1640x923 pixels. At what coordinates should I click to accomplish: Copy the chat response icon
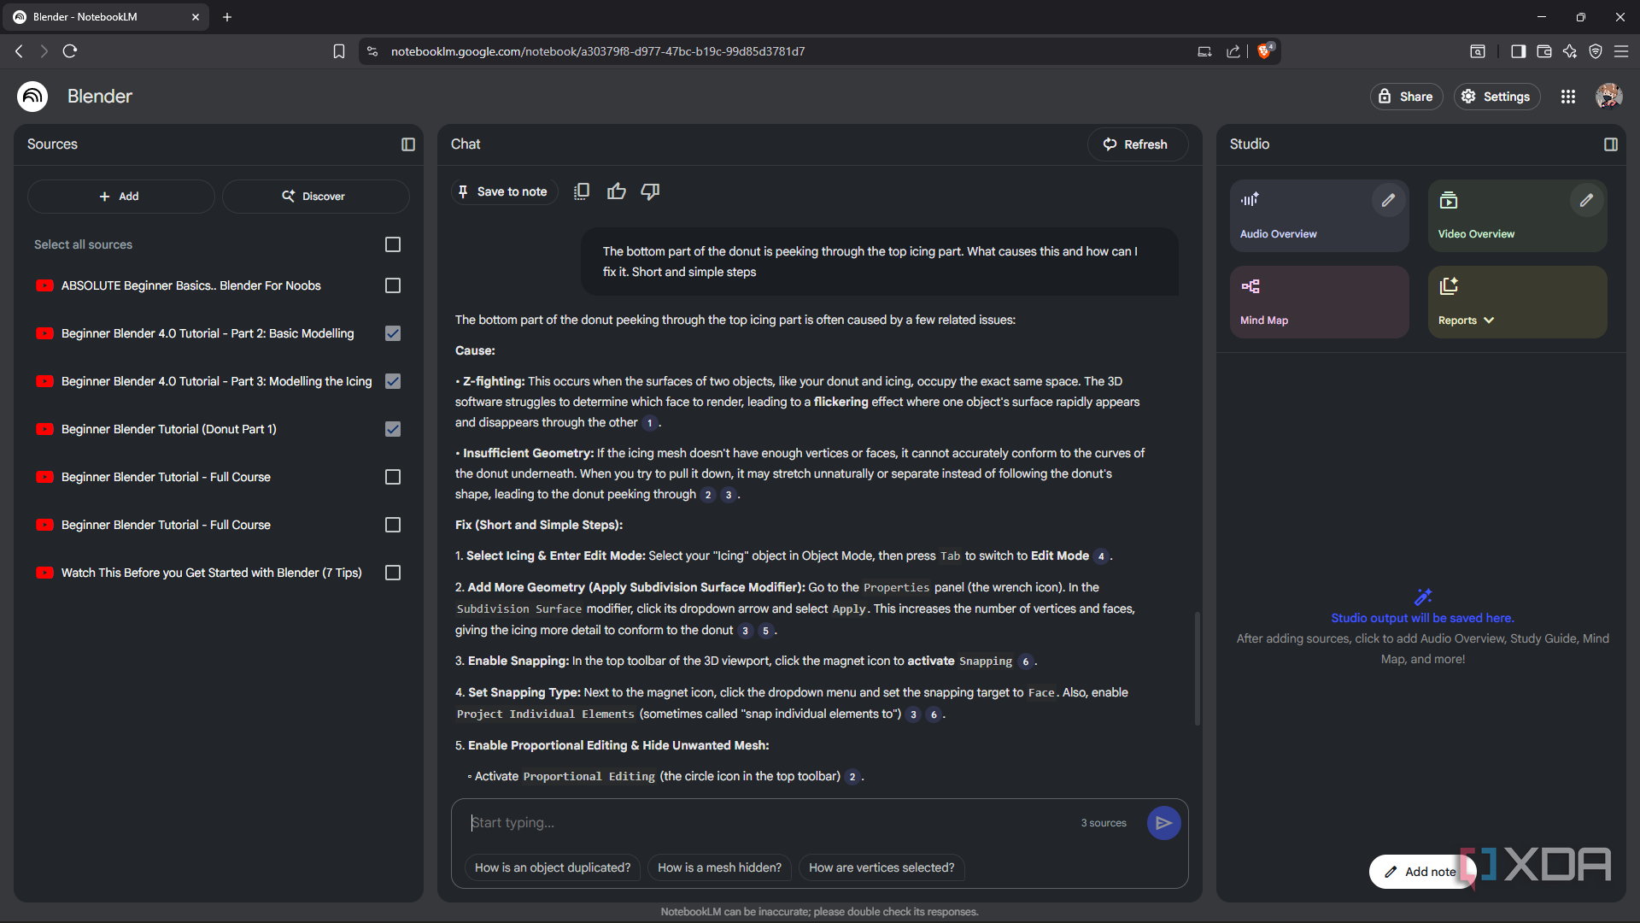[582, 191]
